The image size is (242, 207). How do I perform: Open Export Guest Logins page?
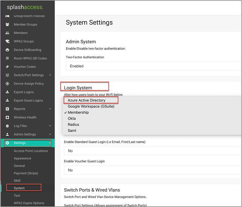pos(28,101)
